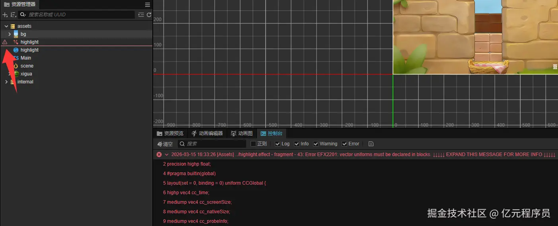Screen dimensions: 558x226
Task: Enable the 正则 regex checkbox
Action: point(253,144)
